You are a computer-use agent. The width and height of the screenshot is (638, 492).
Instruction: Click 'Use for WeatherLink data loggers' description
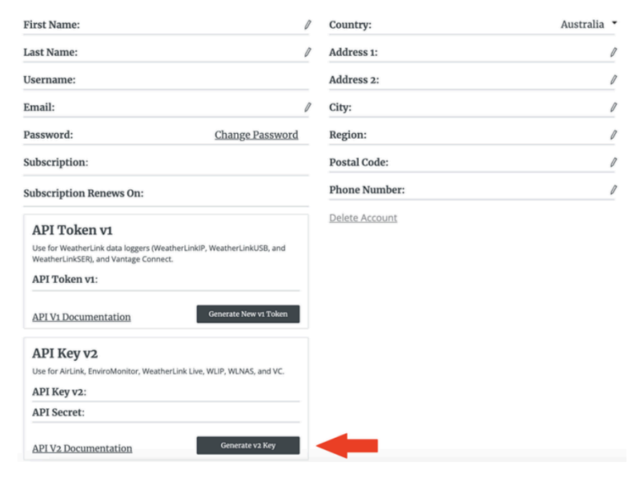pyautogui.click(x=159, y=254)
